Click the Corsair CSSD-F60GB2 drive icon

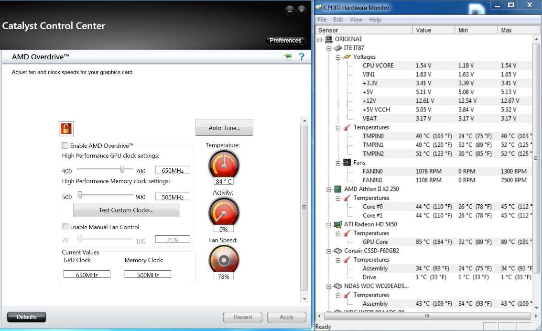coord(338,251)
